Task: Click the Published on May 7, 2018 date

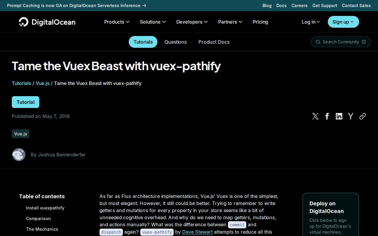Action: pyautogui.click(x=41, y=116)
